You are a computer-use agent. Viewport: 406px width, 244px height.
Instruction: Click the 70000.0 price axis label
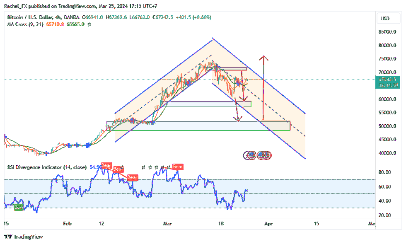(387, 72)
